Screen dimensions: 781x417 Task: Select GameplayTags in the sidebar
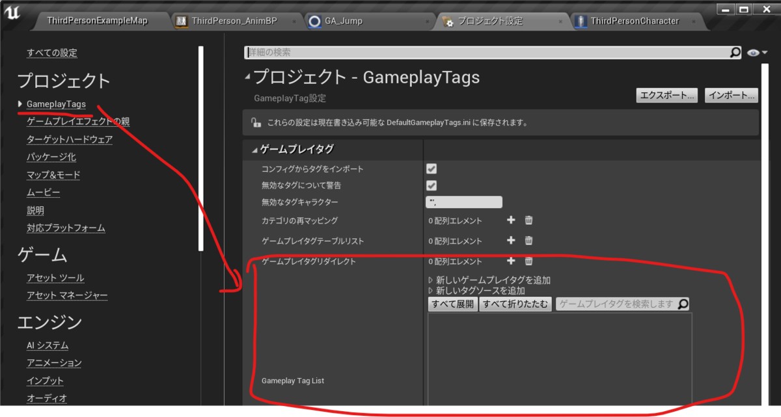click(56, 104)
